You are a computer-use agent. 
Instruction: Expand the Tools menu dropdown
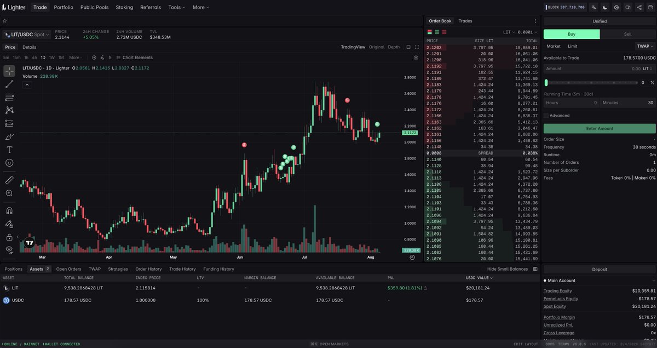pos(176,8)
